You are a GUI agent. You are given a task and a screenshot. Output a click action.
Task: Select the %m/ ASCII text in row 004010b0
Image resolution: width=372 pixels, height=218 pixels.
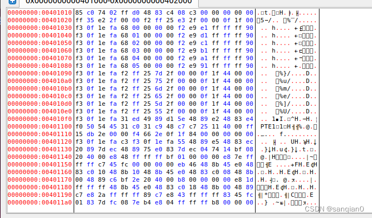285,88
